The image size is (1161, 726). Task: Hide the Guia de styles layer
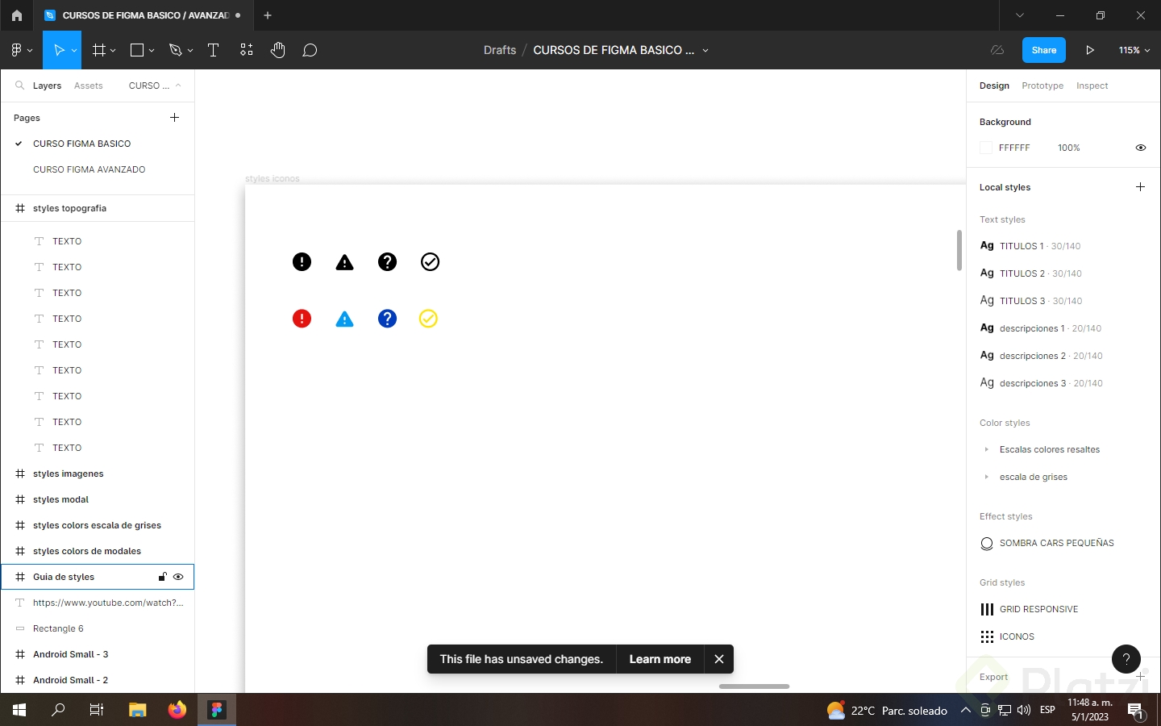(178, 577)
